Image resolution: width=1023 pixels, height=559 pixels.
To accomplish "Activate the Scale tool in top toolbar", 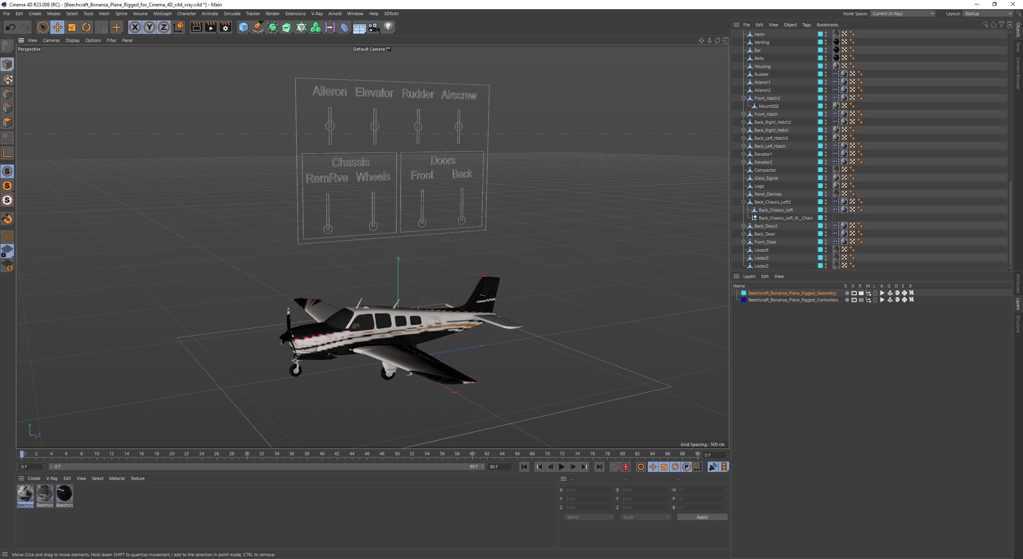I will tap(72, 27).
